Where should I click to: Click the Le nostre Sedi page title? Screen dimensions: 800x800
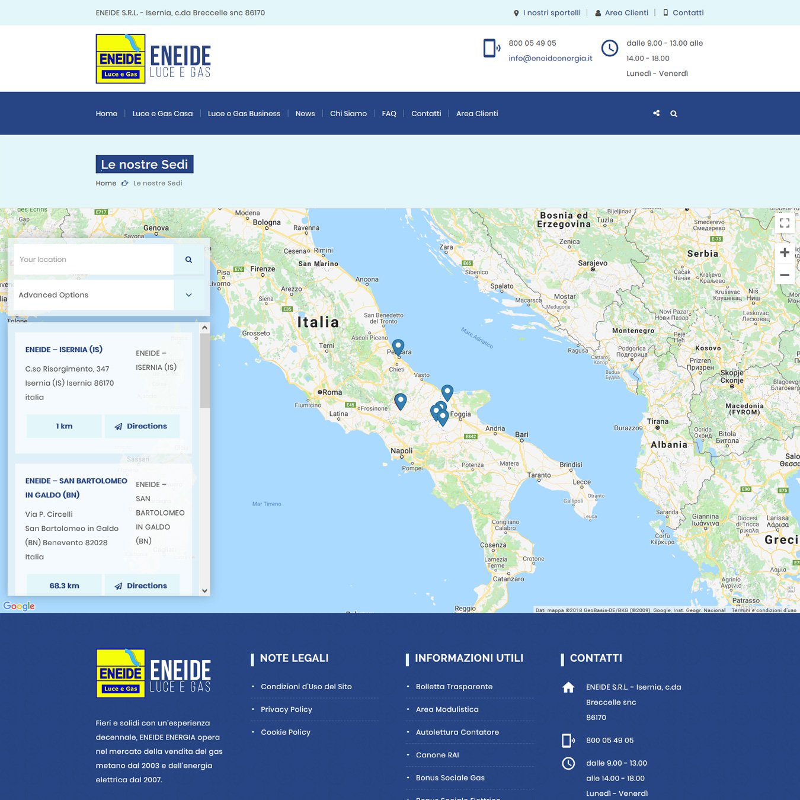pyautogui.click(x=145, y=164)
